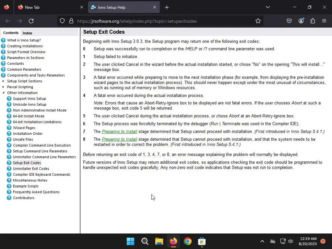This screenshot has width=332, height=249.
Task: Click the Setup Exit Codes page heading
Action: [104, 32]
